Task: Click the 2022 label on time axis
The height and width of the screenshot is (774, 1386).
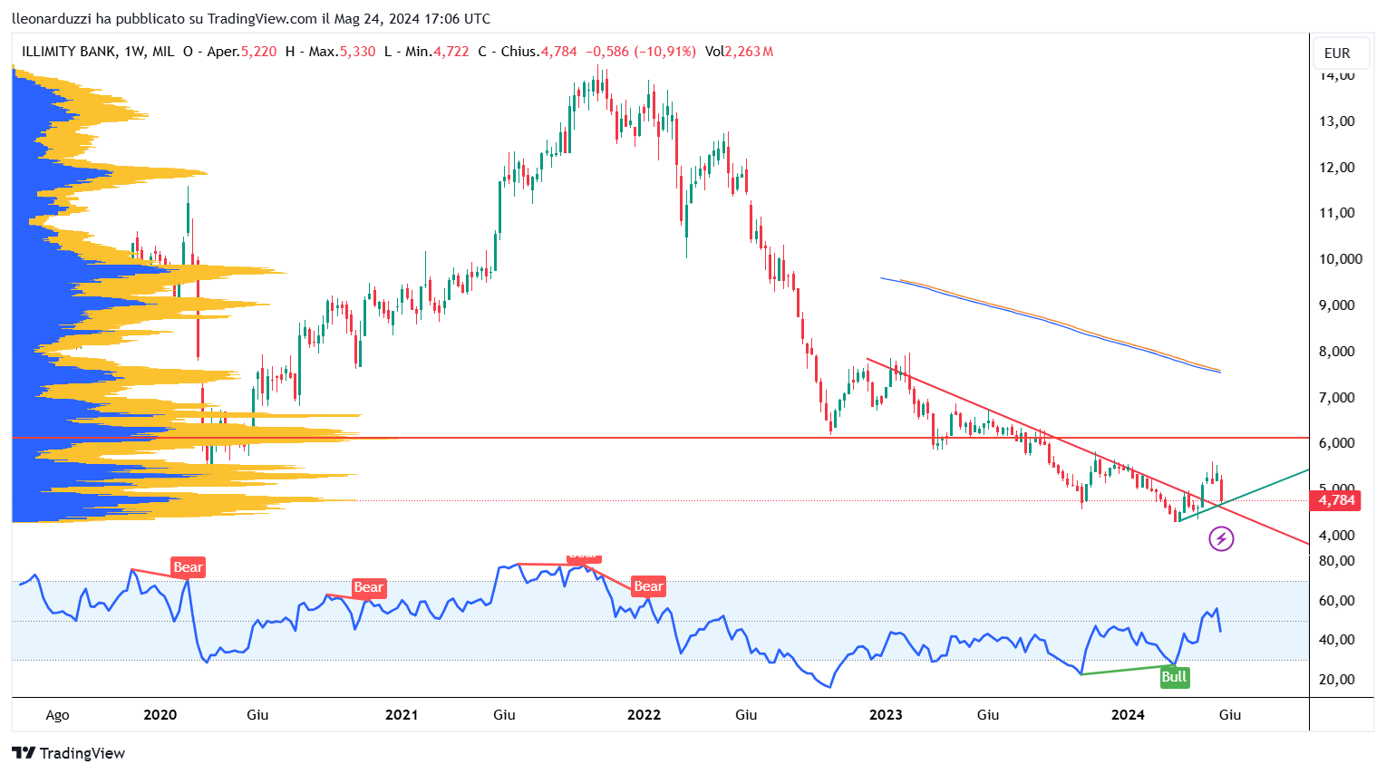Action: [x=645, y=715]
